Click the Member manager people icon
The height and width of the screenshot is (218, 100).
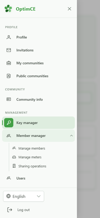(9, 136)
